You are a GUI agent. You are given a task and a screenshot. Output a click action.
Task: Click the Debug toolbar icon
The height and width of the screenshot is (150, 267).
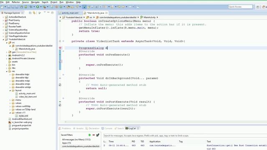(31, 7)
